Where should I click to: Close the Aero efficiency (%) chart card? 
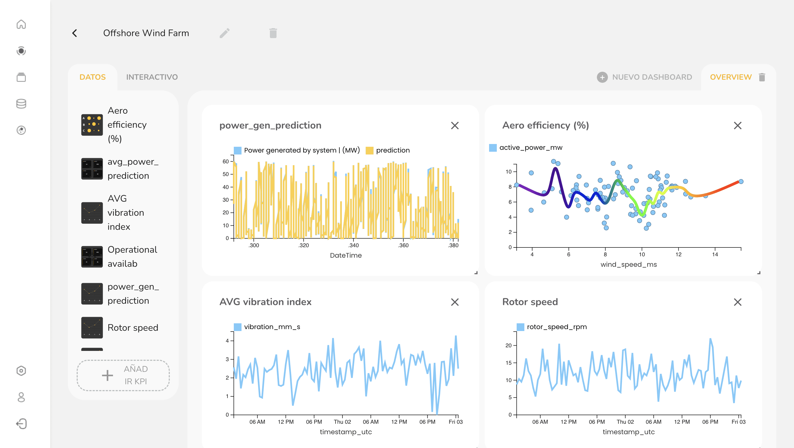point(737,126)
